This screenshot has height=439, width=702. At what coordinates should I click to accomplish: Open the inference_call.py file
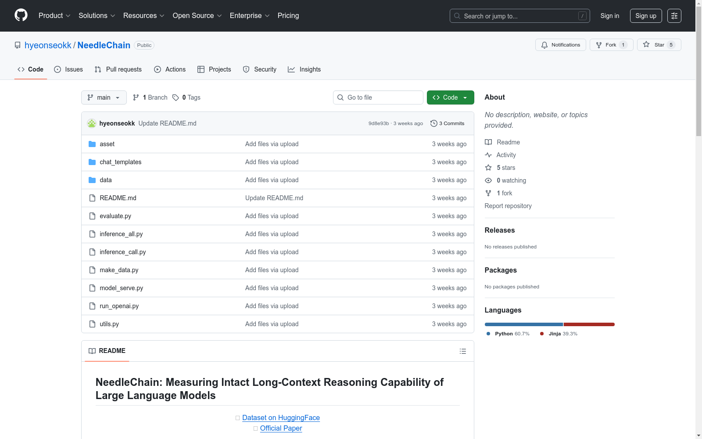123,252
